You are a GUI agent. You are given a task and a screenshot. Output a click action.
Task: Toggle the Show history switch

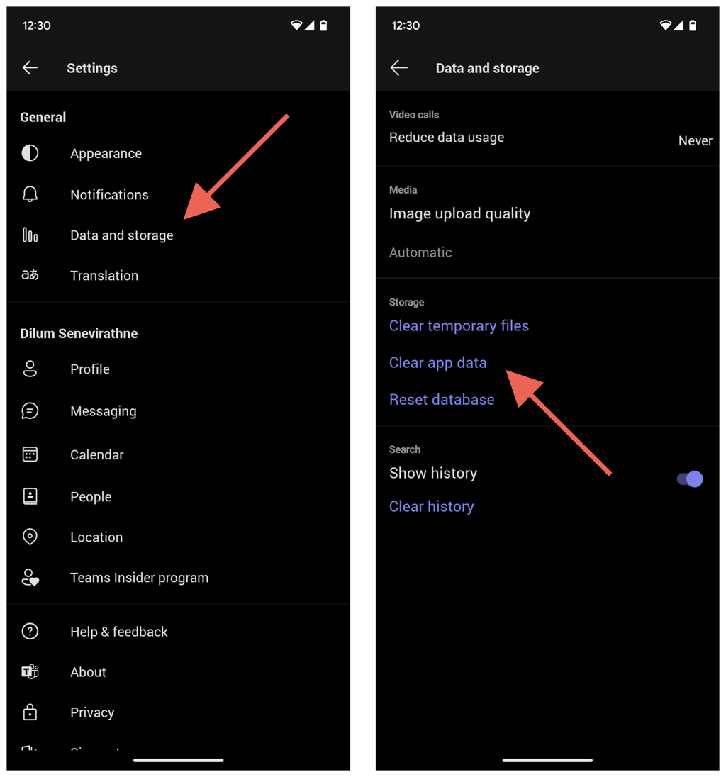click(690, 479)
